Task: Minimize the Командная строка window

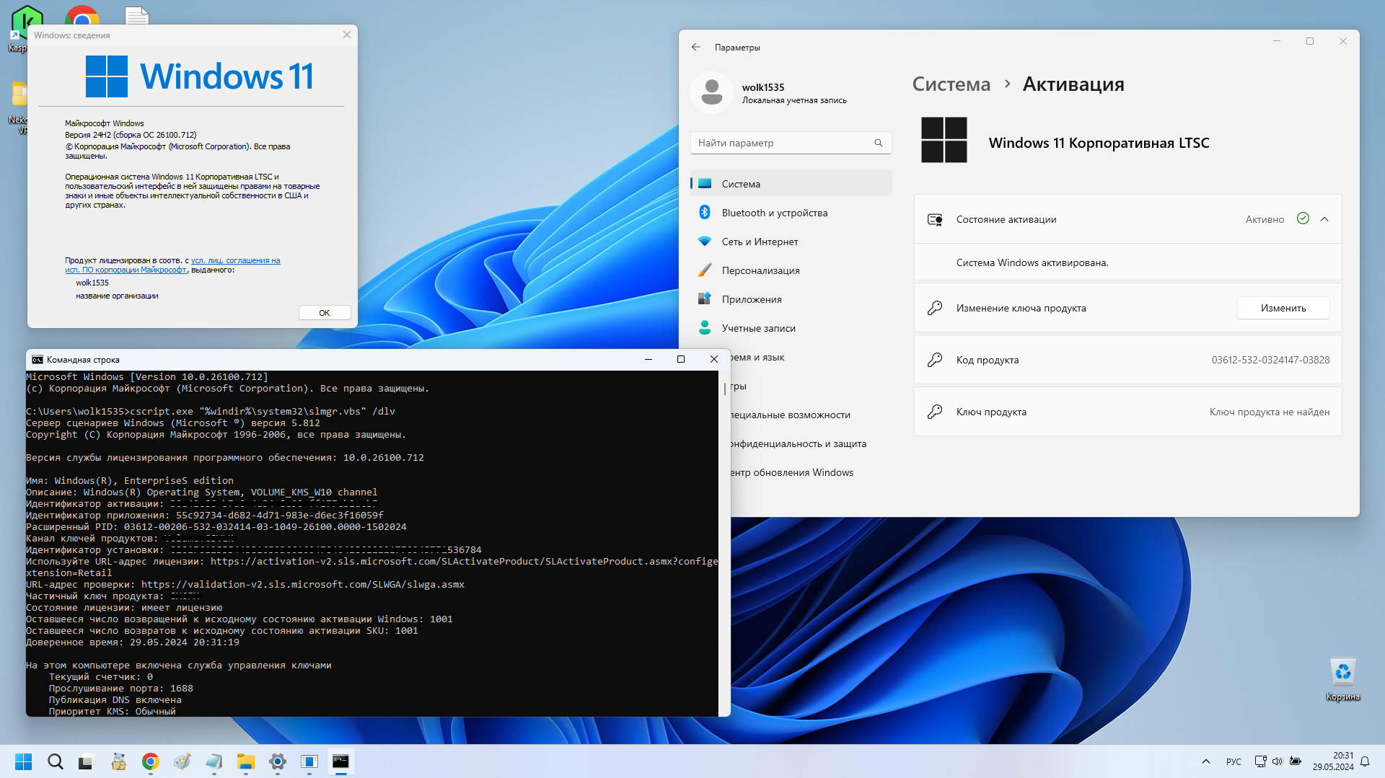Action: (x=648, y=359)
